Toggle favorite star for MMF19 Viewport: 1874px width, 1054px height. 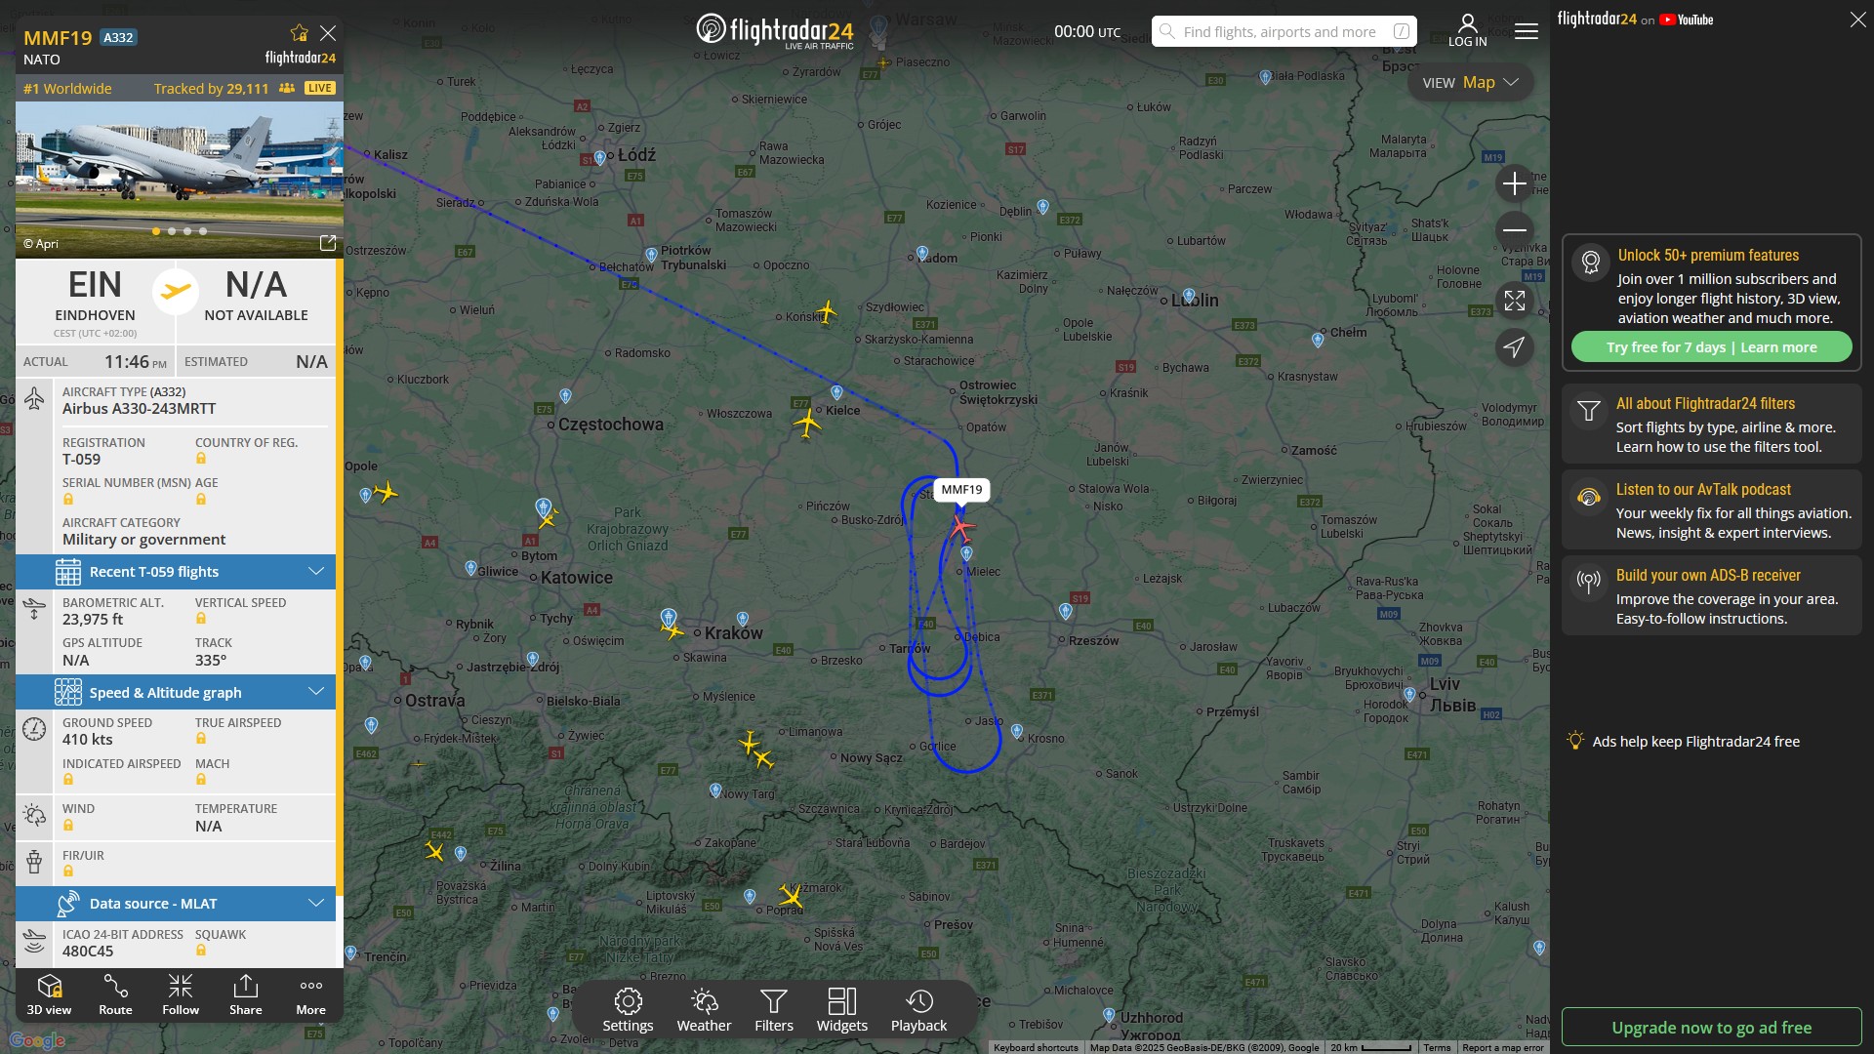[x=300, y=33]
